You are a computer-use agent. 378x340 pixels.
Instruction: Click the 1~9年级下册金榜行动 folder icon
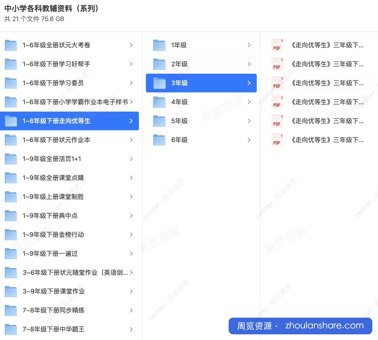pyautogui.click(x=11, y=234)
